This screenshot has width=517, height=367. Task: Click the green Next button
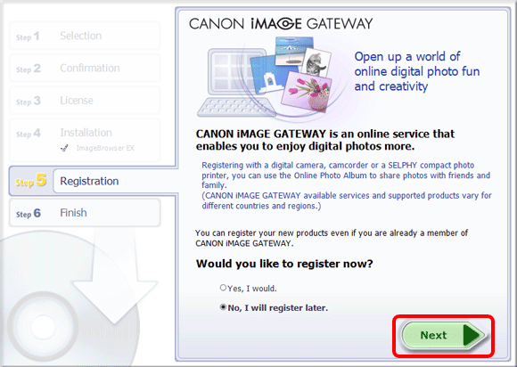coord(443,336)
